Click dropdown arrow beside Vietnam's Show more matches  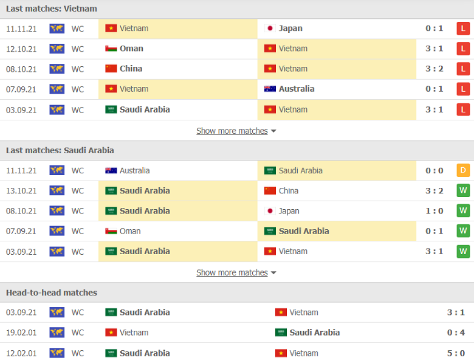(273, 131)
